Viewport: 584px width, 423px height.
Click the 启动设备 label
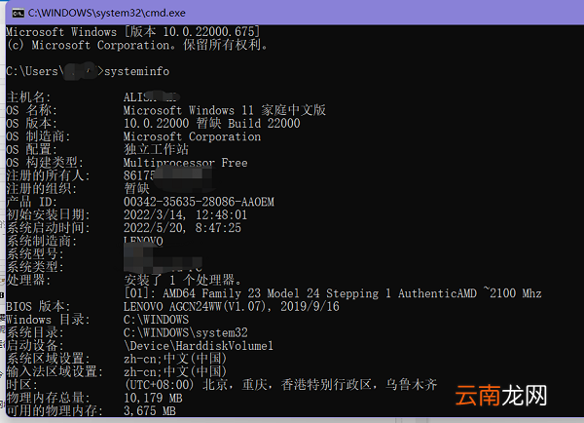point(35,345)
